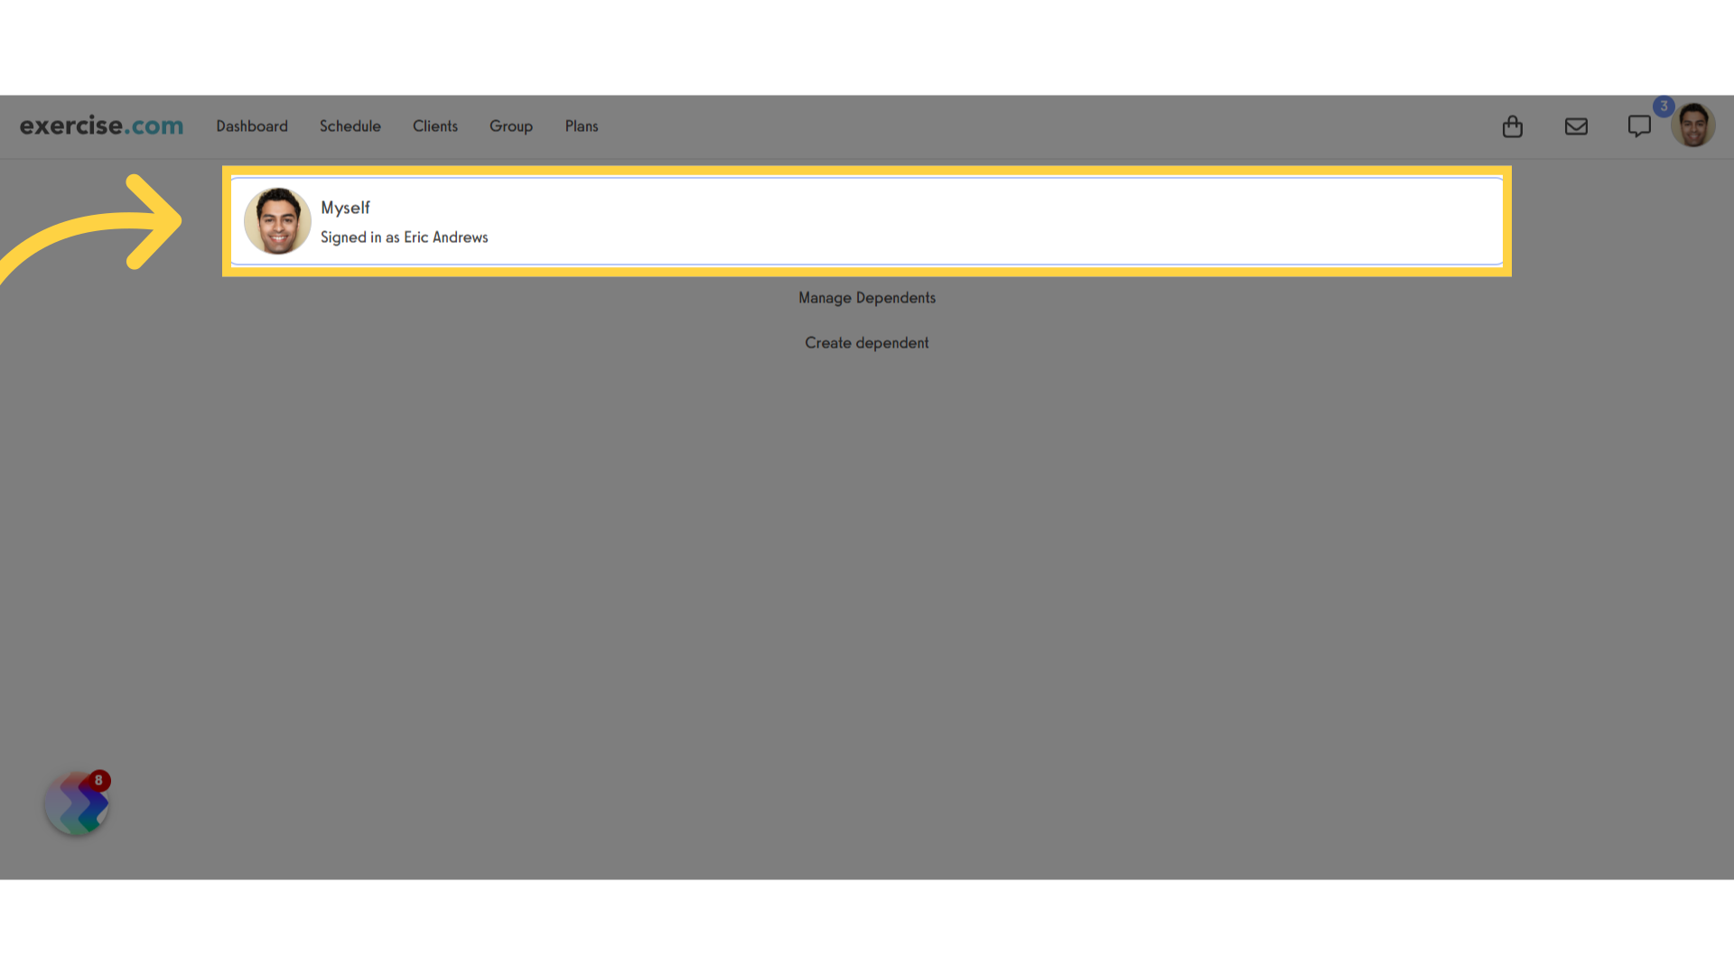Open the shopping bag icon
1734x975 pixels.
click(1513, 126)
